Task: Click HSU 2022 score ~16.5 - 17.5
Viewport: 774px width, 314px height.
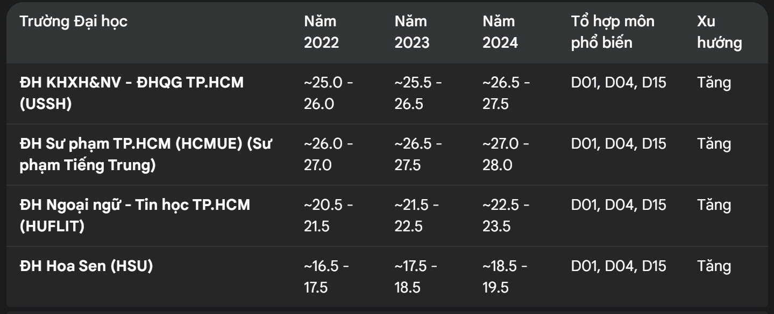Action: pos(326,277)
